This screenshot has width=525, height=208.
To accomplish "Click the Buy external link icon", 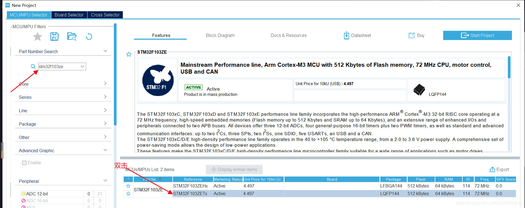I will (x=411, y=35).
